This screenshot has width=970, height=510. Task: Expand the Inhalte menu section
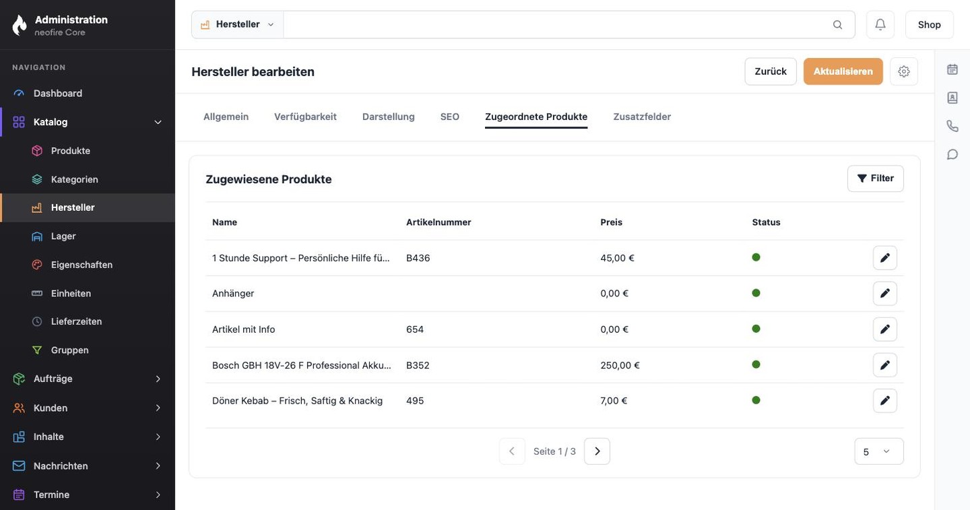88,437
